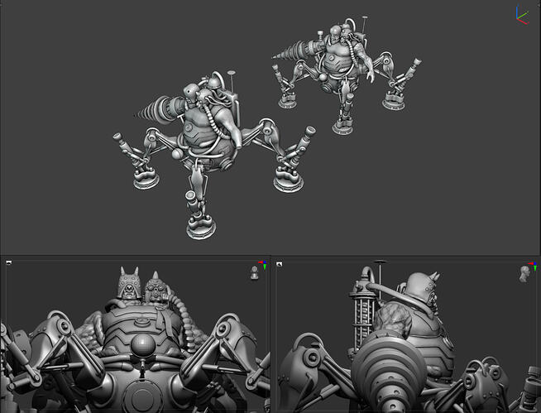Select the back-right robot's torso in main viewport

pyautogui.click(x=338, y=65)
